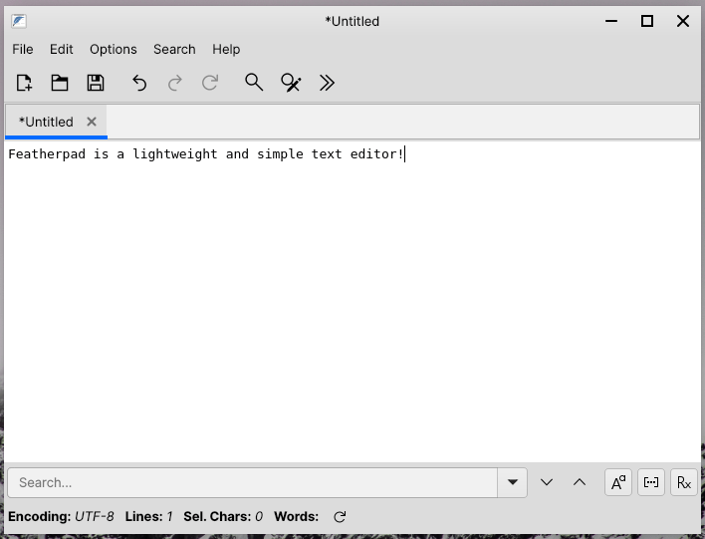The image size is (705, 539).
Task: Find previous match with up chevron
Action: 580,482
